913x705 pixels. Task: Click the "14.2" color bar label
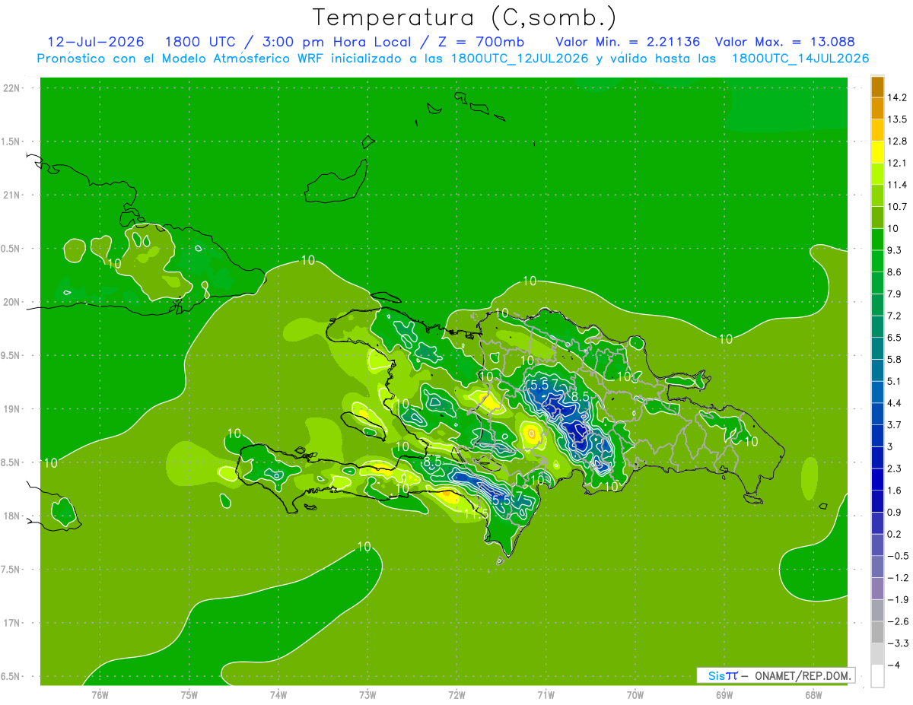point(896,97)
